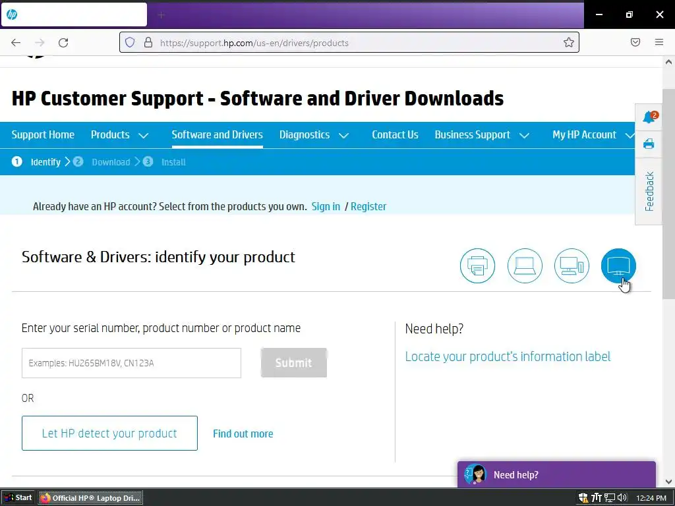Viewport: 675px width, 506px height.
Task: Click the site security padlock icon
Action: coord(148,43)
